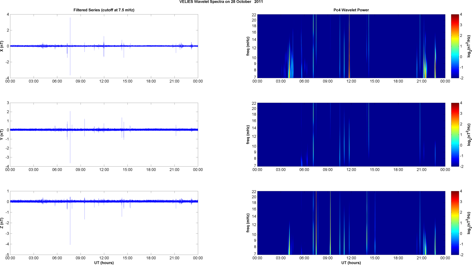Select the 'Y (nT)' axis label
The height and width of the screenshot is (265, 472).
[2, 135]
